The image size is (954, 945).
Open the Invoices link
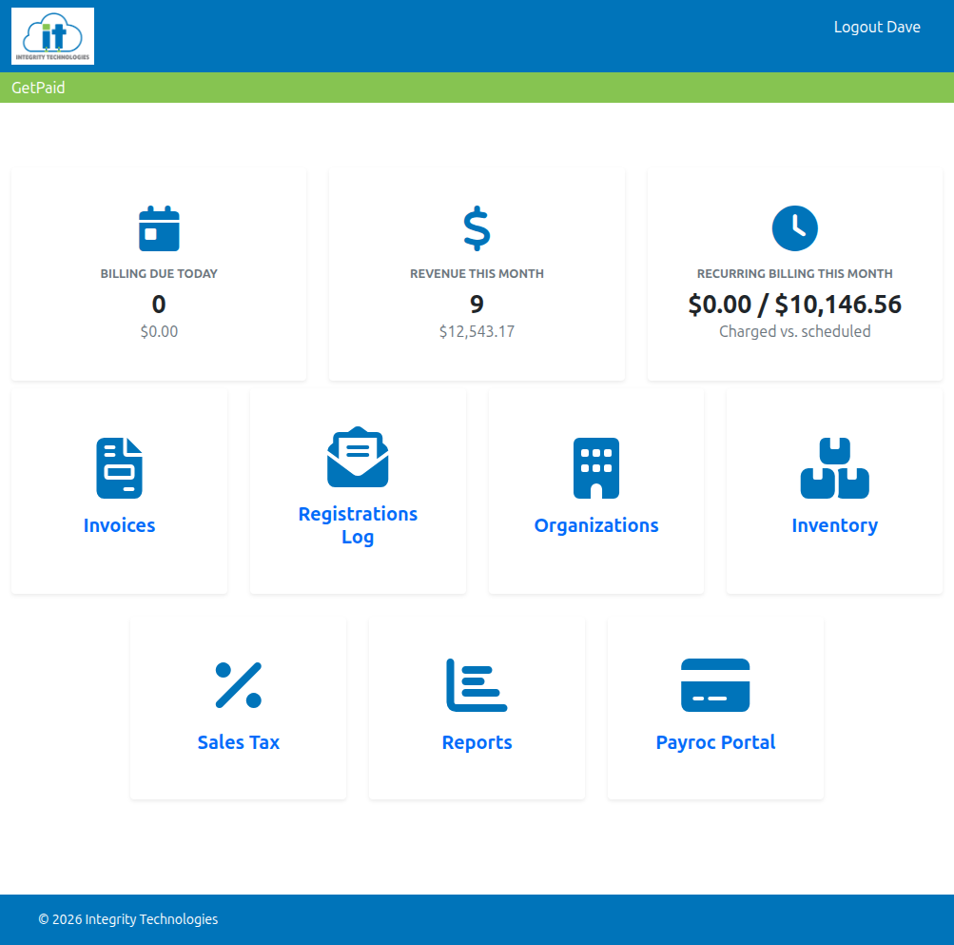pos(119,525)
